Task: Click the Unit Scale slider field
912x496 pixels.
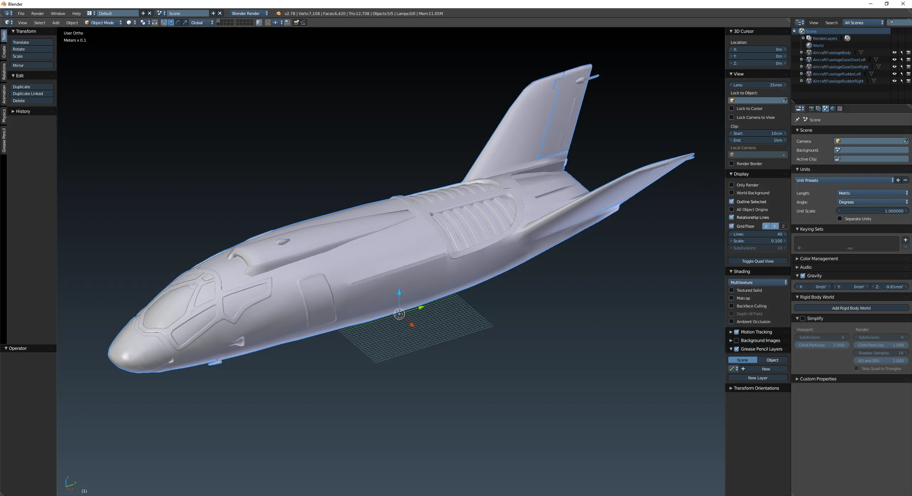Action: tap(872, 211)
